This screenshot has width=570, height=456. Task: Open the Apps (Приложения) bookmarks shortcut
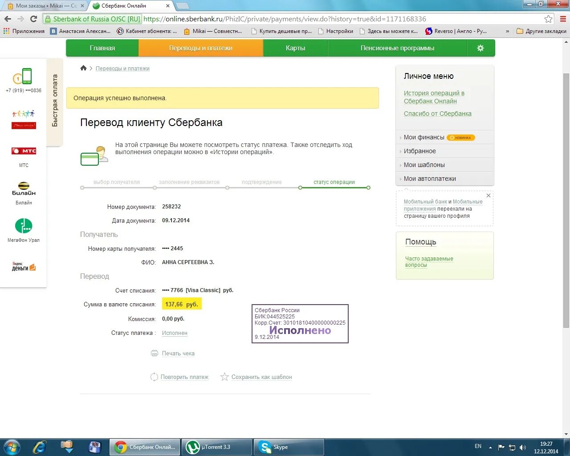(24, 31)
